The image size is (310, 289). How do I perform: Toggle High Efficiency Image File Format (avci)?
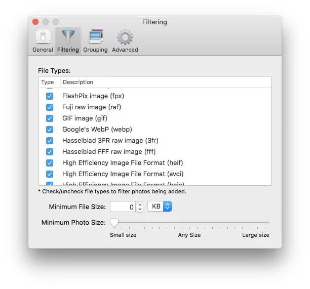point(50,174)
